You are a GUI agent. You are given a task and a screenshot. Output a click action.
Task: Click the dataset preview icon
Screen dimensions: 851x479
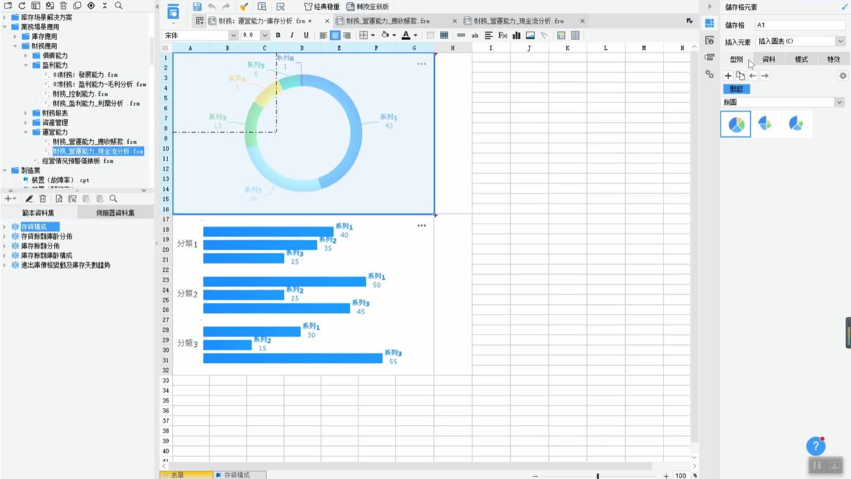(58, 199)
